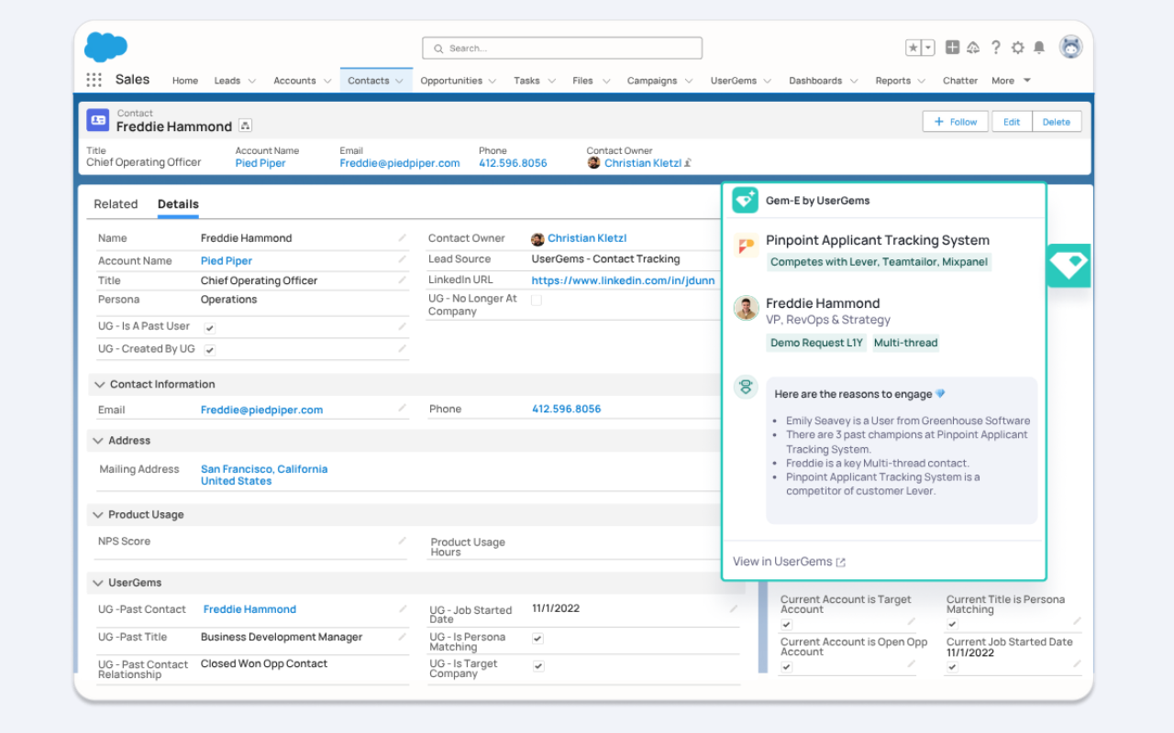
Task: Check the UG - No Longer At Company box
Action: coord(537,300)
